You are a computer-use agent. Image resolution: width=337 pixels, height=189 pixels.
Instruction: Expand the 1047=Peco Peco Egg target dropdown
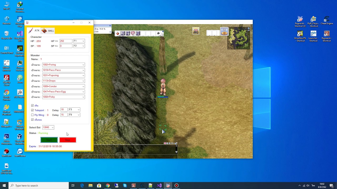[x=63, y=92]
